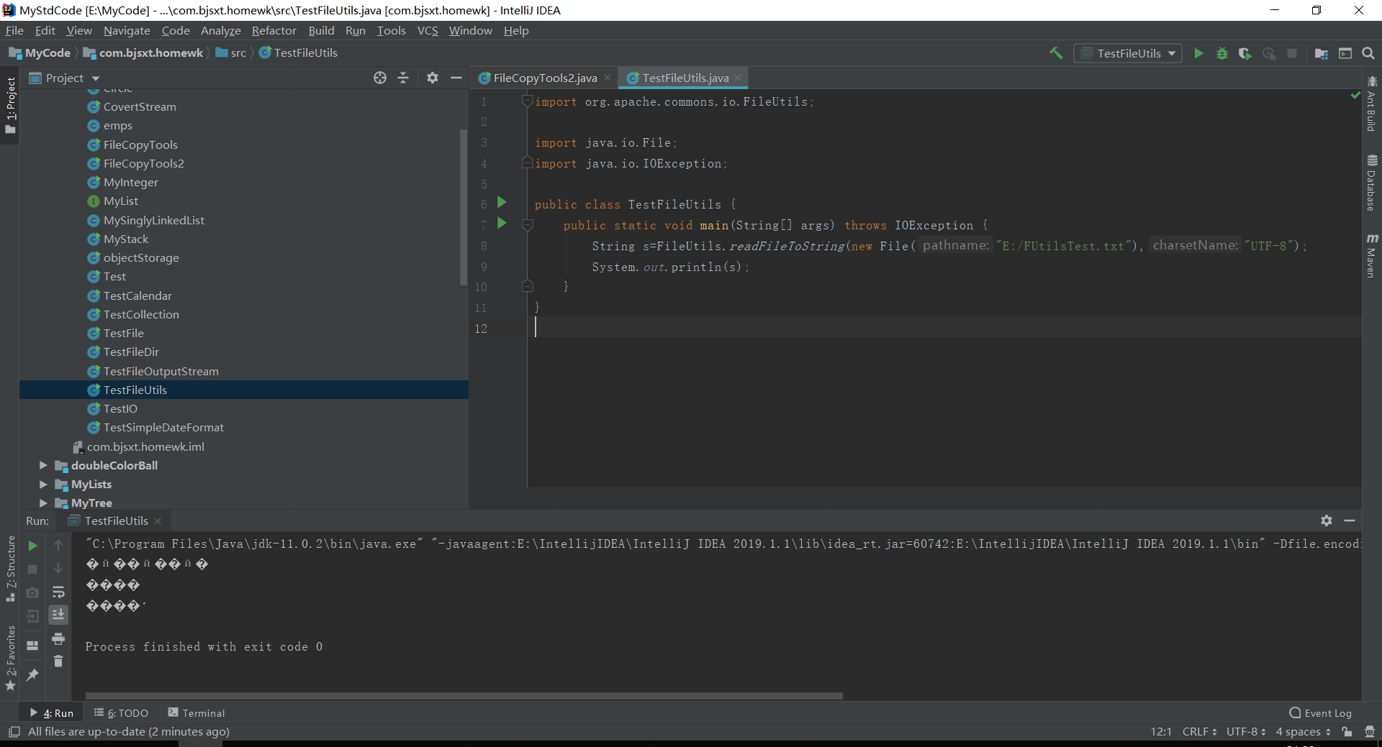This screenshot has width=1382, height=747.
Task: Pin the Run tab
Action: click(x=32, y=675)
